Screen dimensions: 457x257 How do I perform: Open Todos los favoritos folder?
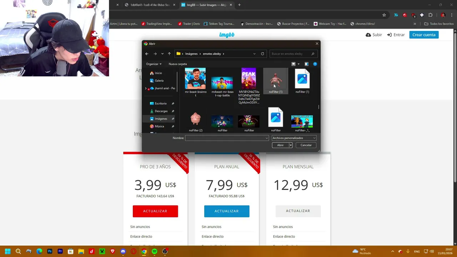pos(439,24)
